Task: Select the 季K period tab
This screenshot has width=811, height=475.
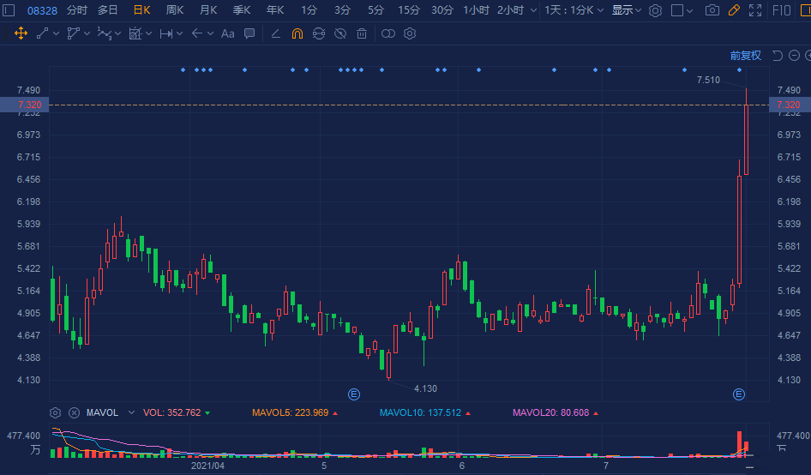Action: click(242, 10)
